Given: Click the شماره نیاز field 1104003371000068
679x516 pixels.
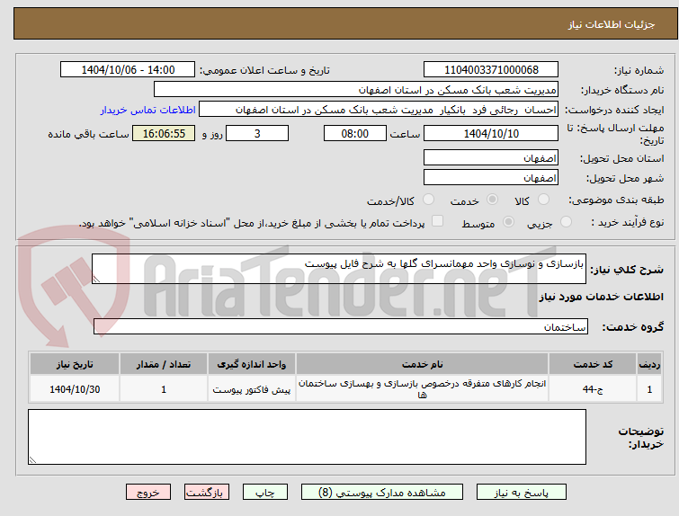Looking at the screenshot, I should point(491,70).
